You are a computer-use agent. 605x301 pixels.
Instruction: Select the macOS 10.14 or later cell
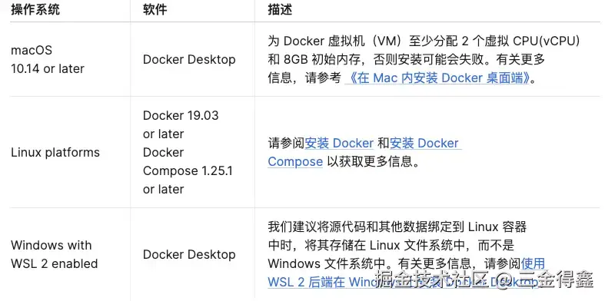pos(48,59)
